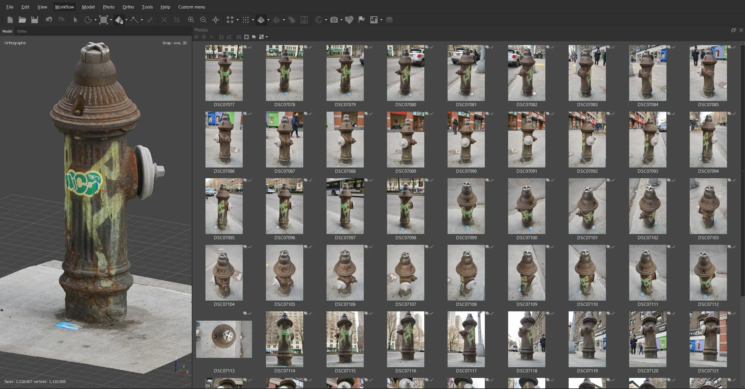The image size is (745, 389).
Task: Toggle the enabled checkmark on photo DSC07113
Action: 250,313
